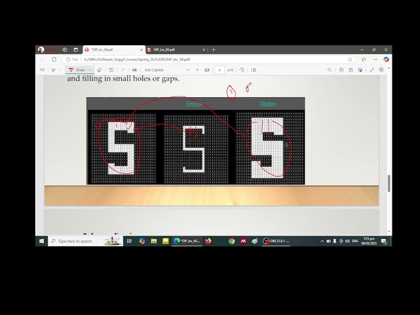Click the volume icon in system tray
The height and width of the screenshot is (315, 420).
[347, 241]
